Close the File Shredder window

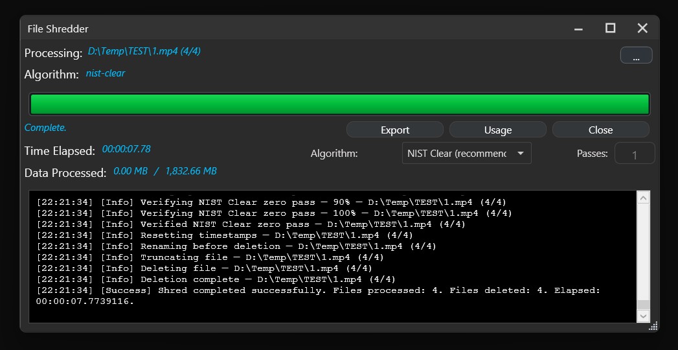(x=642, y=29)
